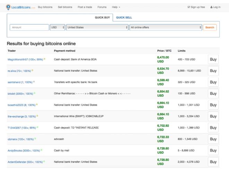This screenshot has height=173, width=229.
Task: Click into the Amount input field
Action: click(29, 27)
